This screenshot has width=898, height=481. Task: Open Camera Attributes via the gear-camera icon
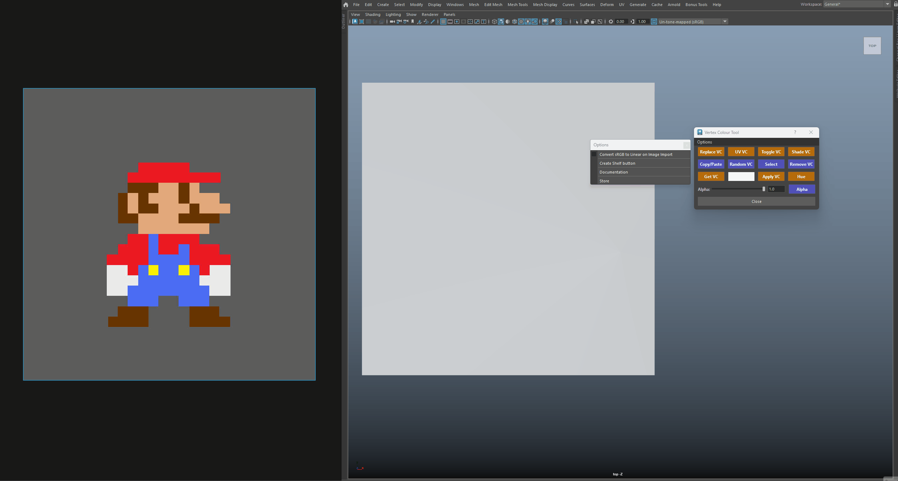[x=406, y=22]
